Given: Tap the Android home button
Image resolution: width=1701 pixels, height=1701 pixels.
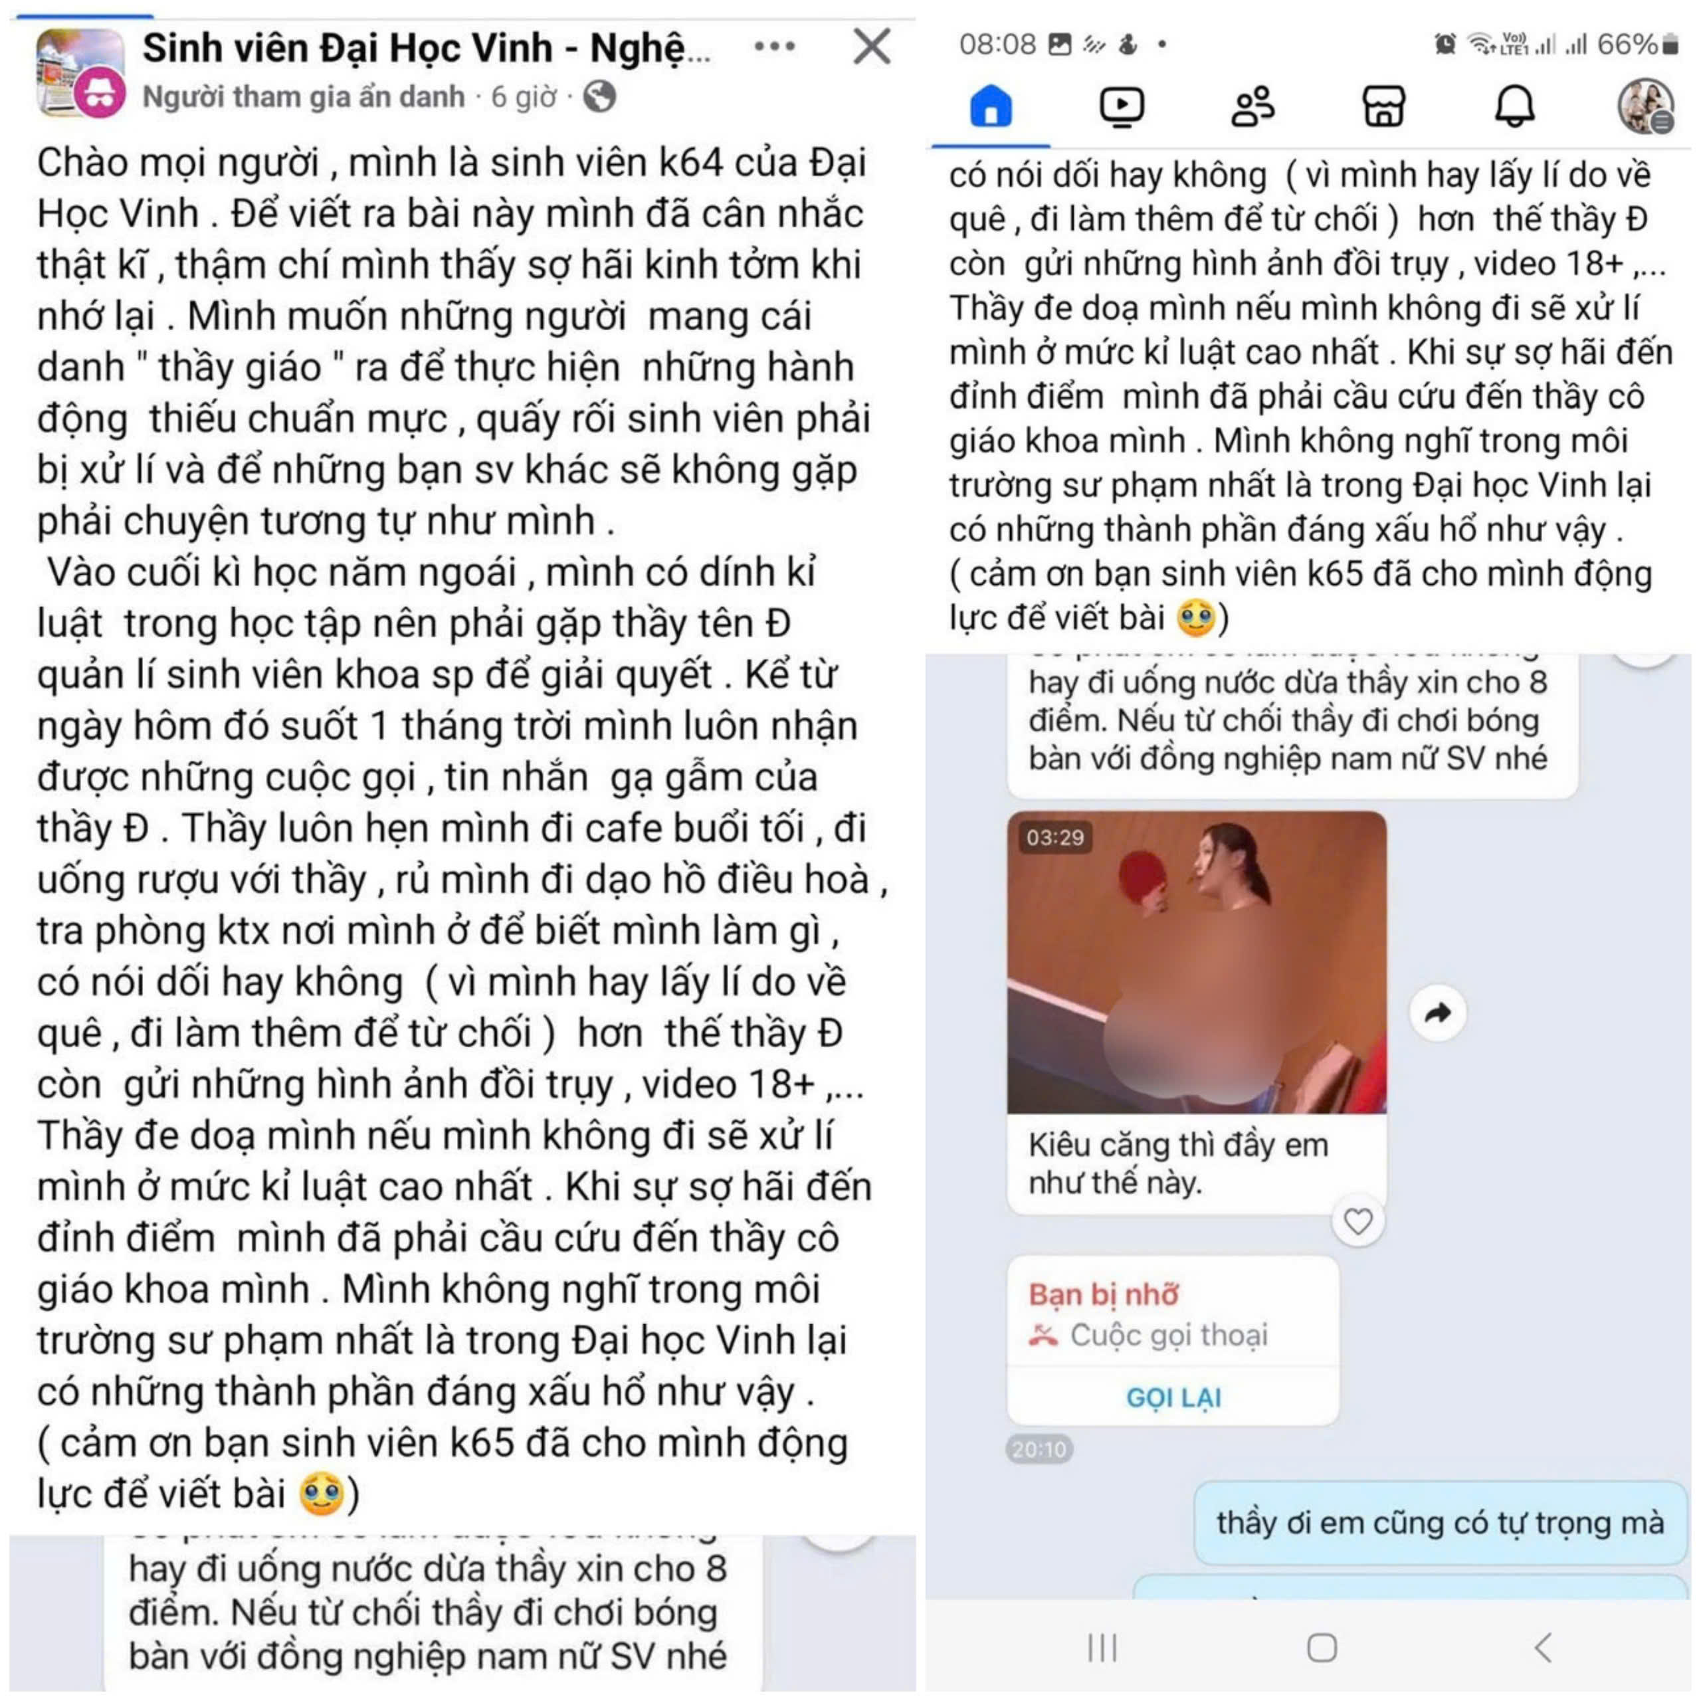Looking at the screenshot, I should pyautogui.click(x=1321, y=1647).
